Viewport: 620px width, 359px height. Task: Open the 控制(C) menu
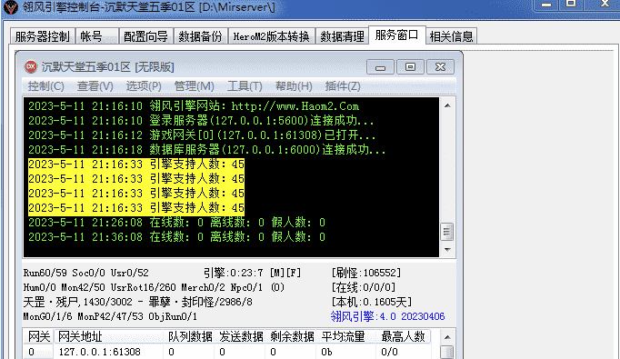click(x=45, y=85)
